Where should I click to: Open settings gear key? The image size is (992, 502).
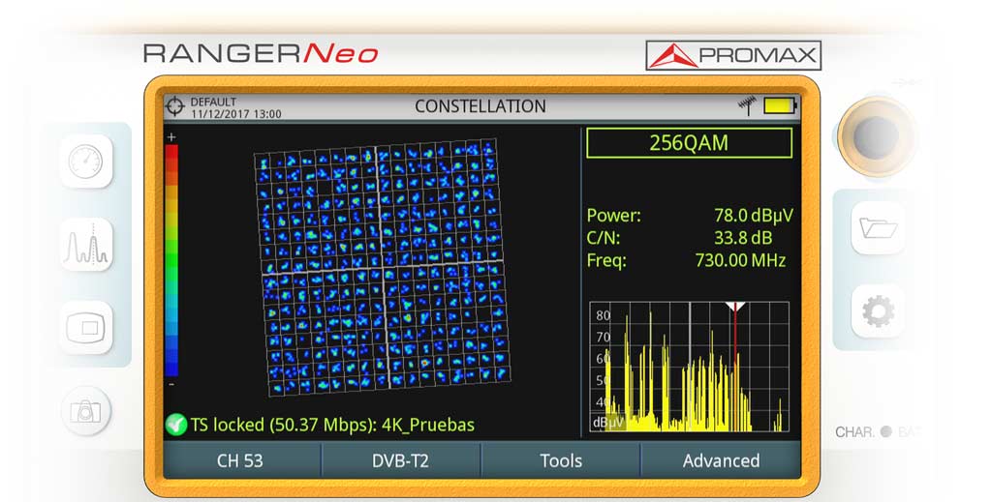tap(878, 310)
